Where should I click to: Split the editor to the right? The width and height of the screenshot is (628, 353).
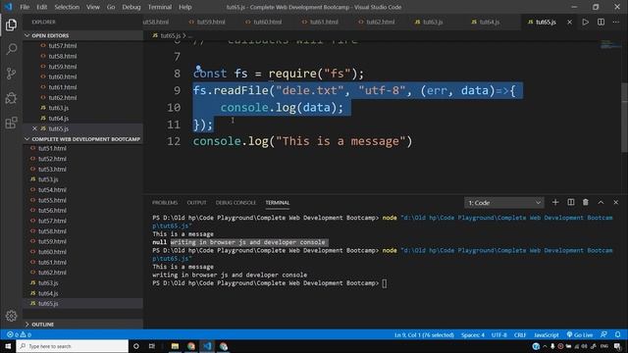pos(601,22)
